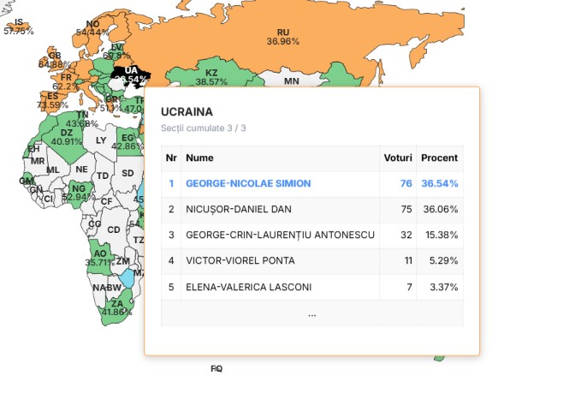
Task: Click the highlighted Ukraine UA region
Action: pyautogui.click(x=131, y=74)
